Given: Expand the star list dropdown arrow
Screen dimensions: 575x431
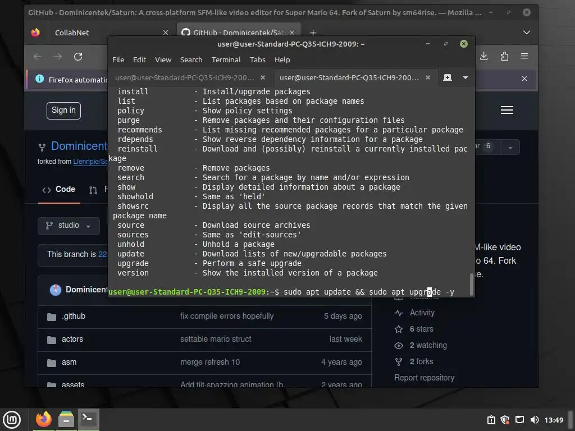Looking at the screenshot, I should (x=510, y=148).
